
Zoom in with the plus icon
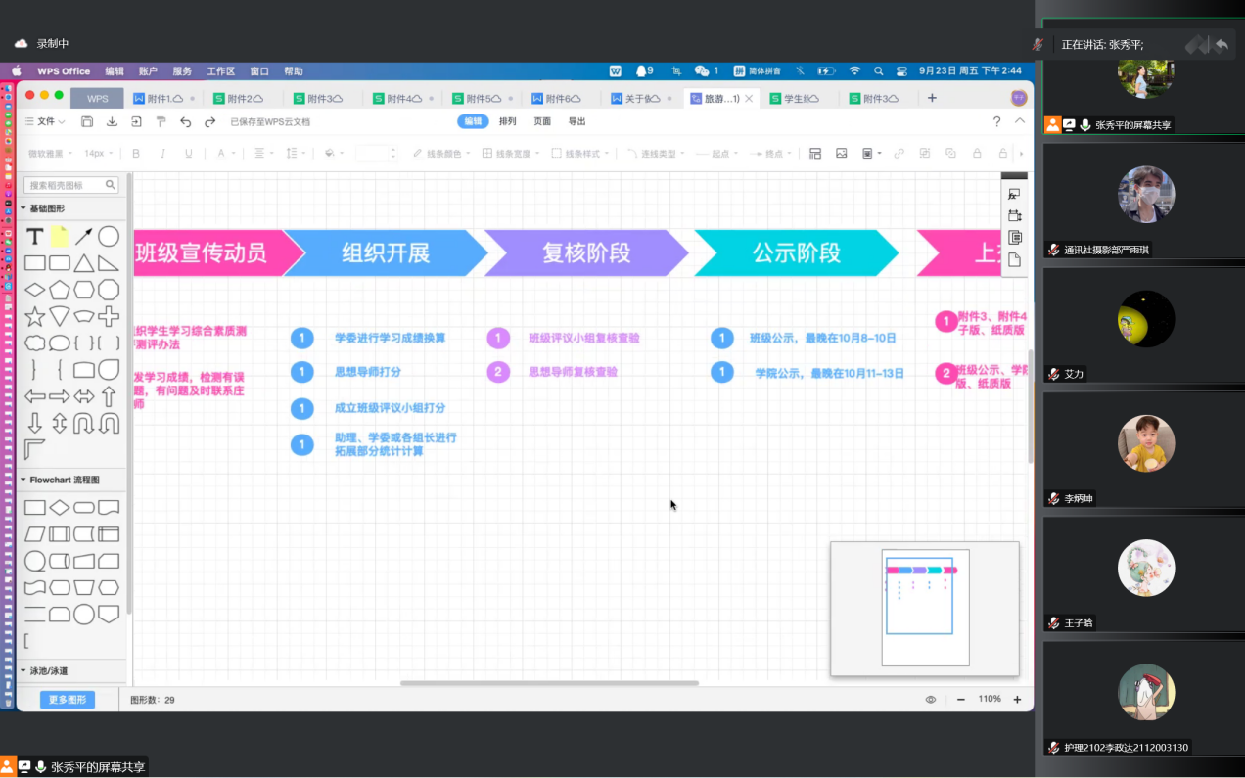point(1017,700)
